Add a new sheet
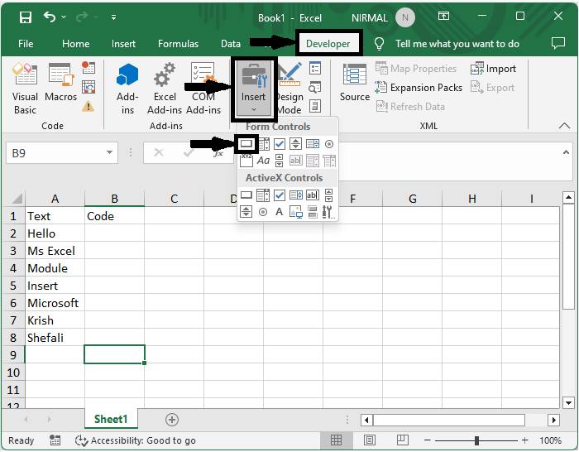 click(x=172, y=420)
